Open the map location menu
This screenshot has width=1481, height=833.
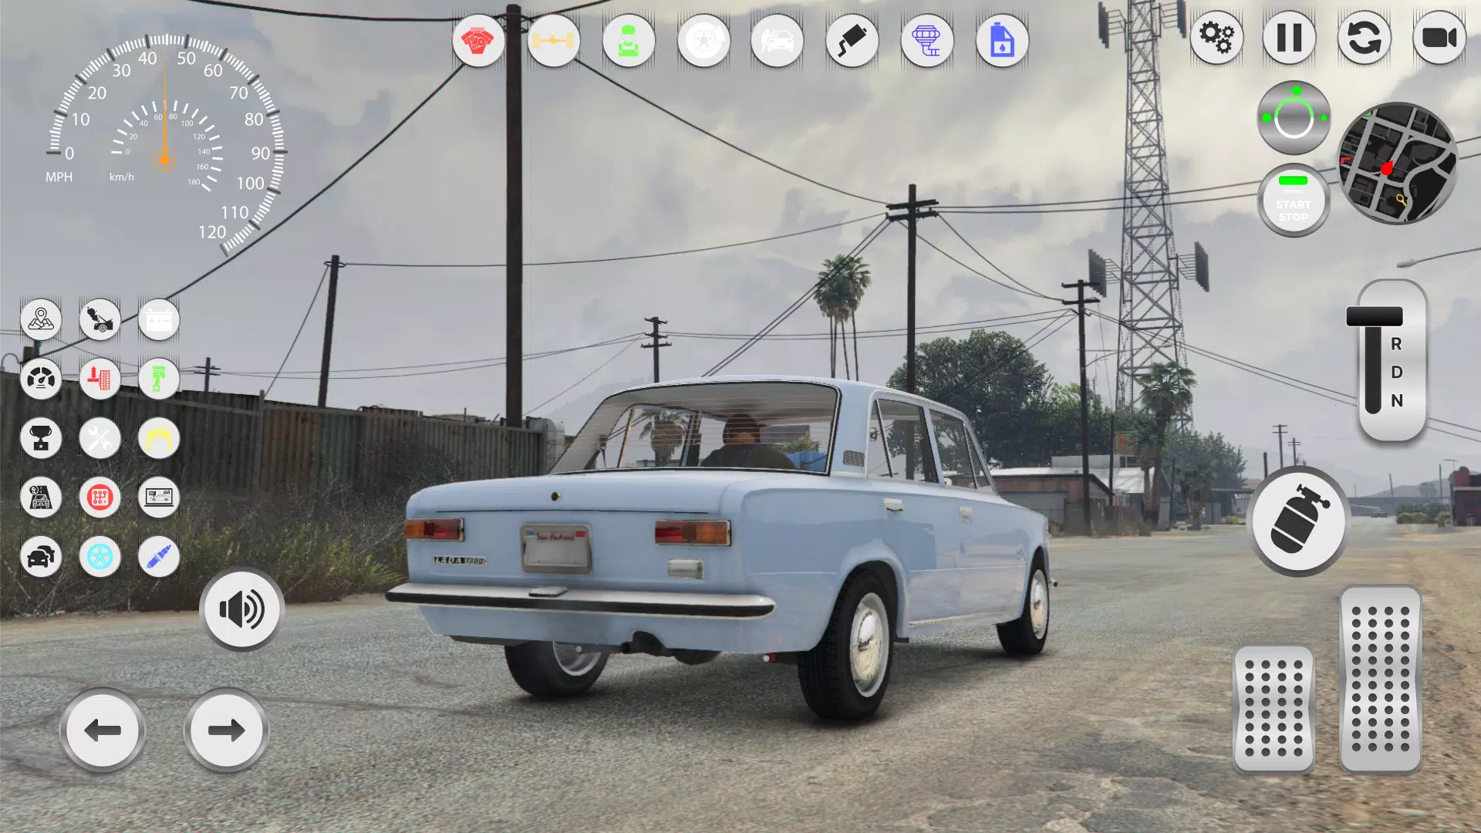click(x=41, y=320)
